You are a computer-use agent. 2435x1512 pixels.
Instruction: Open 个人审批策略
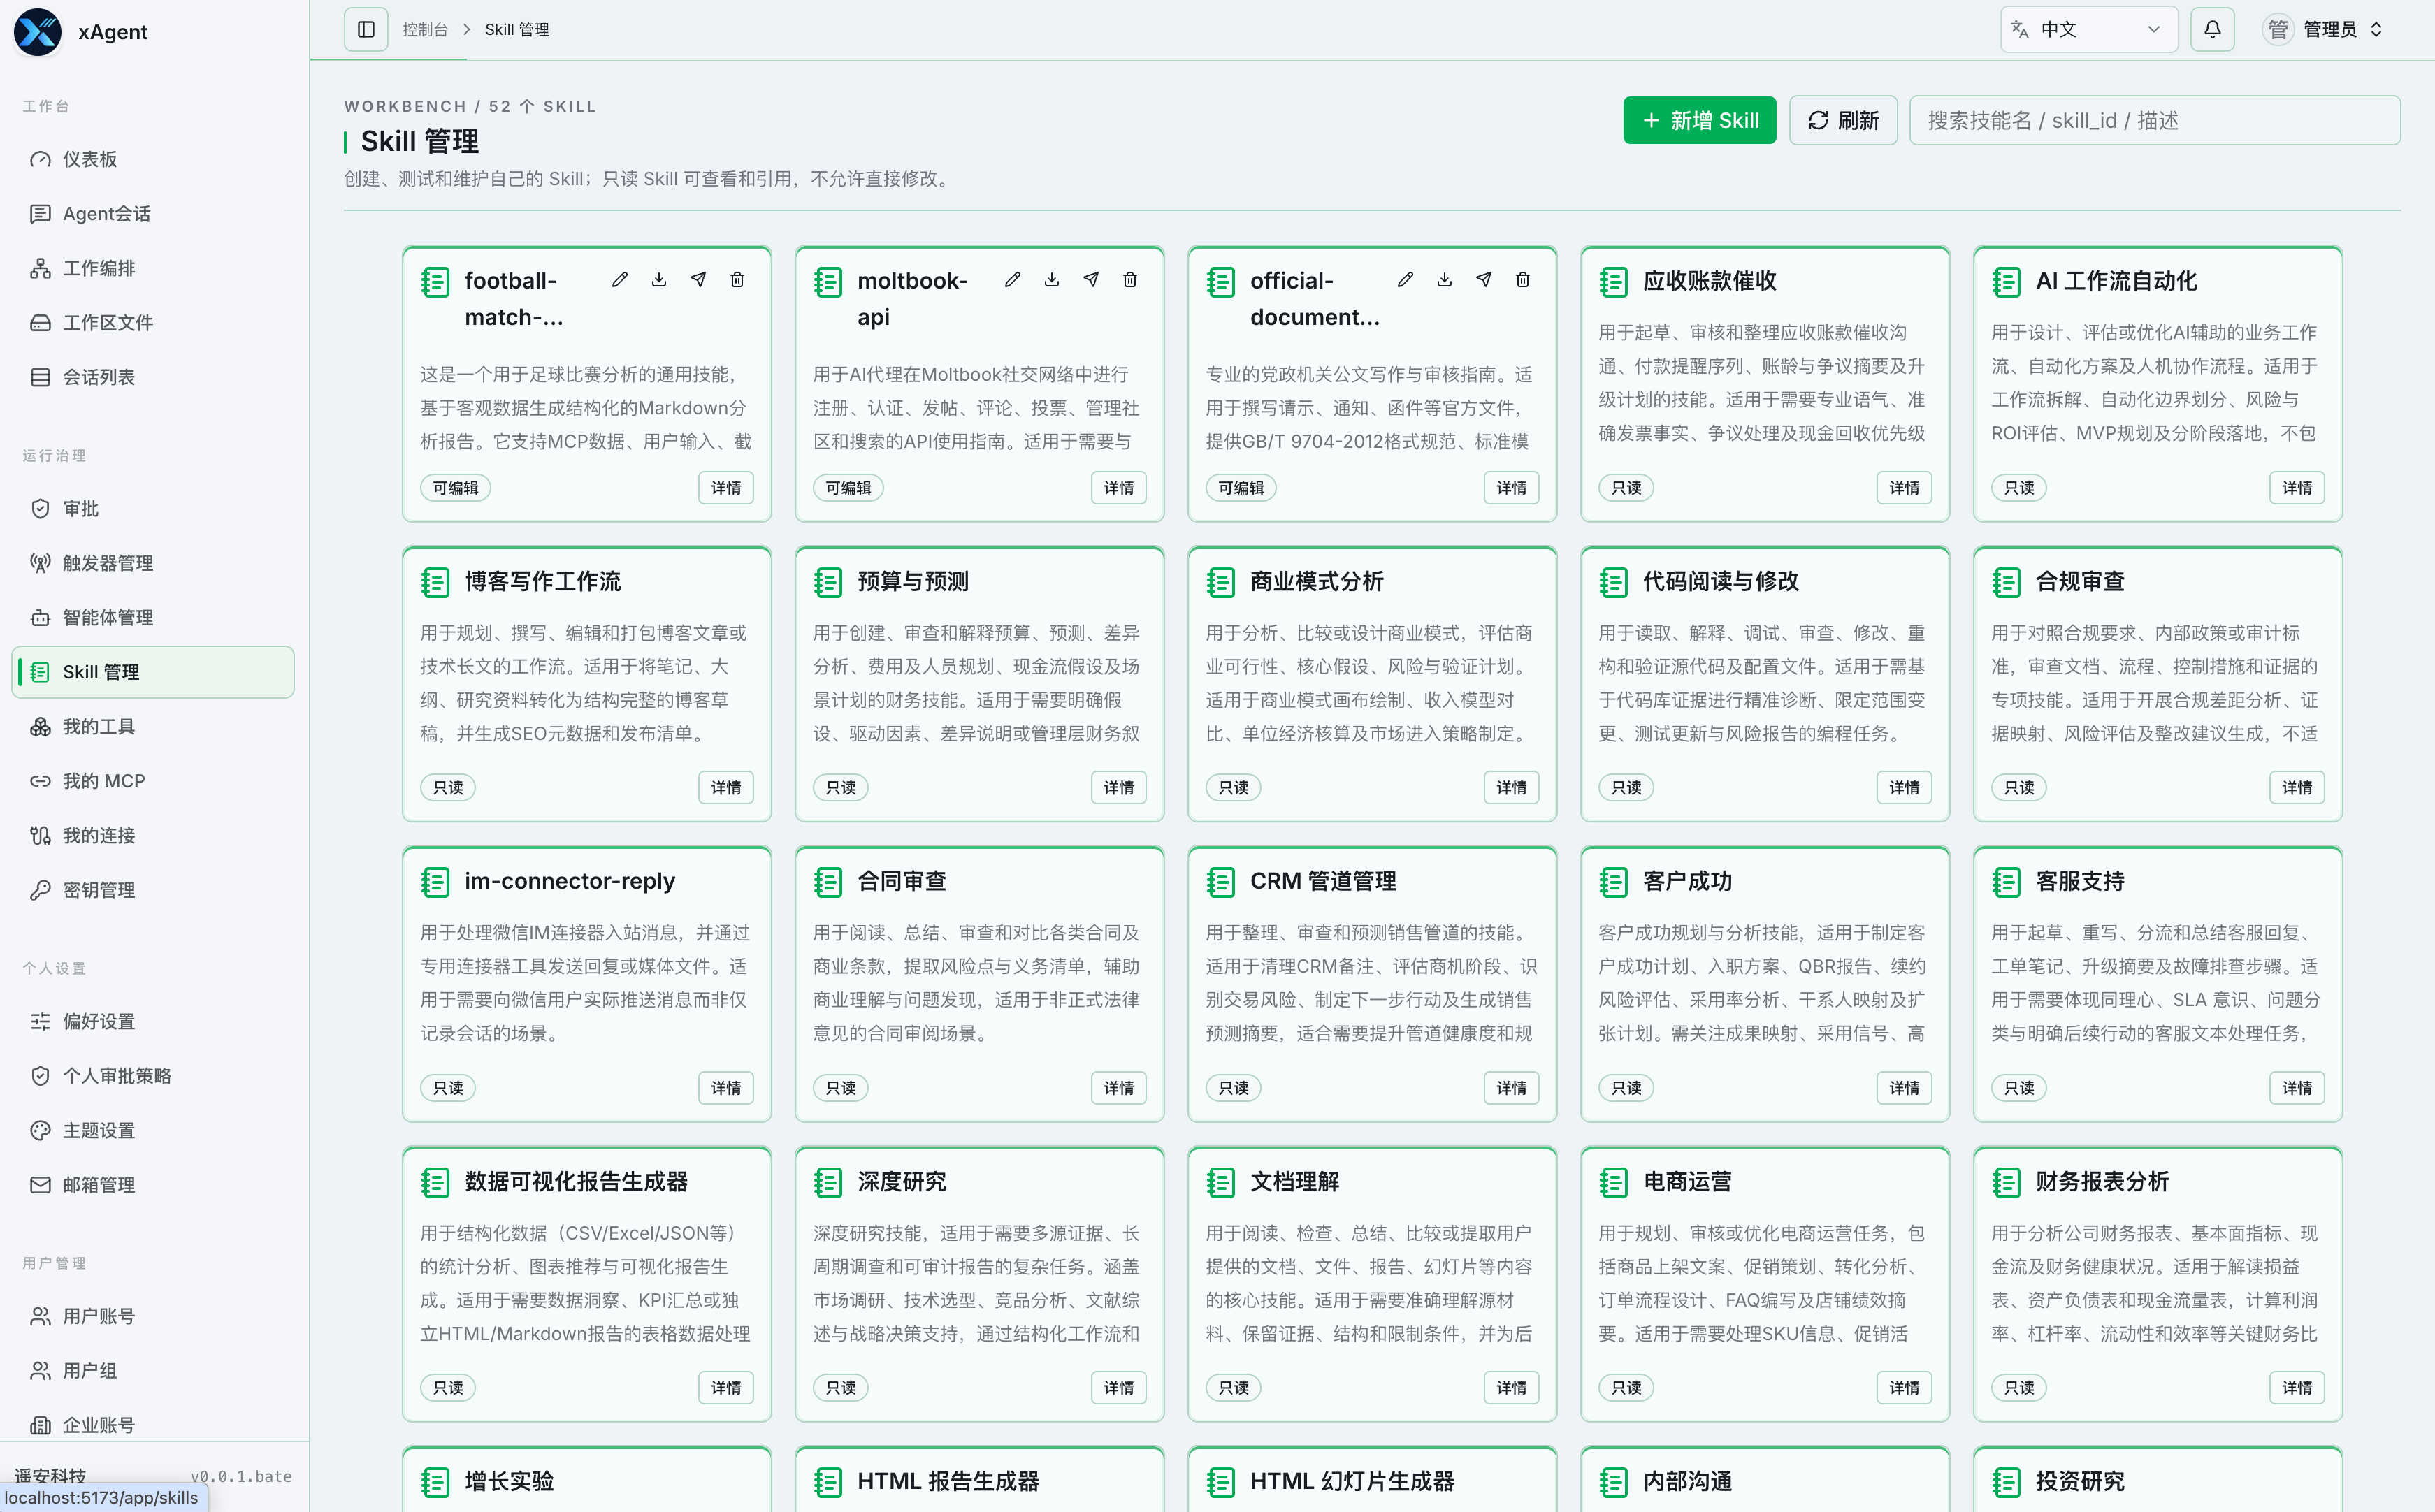[x=153, y=1076]
